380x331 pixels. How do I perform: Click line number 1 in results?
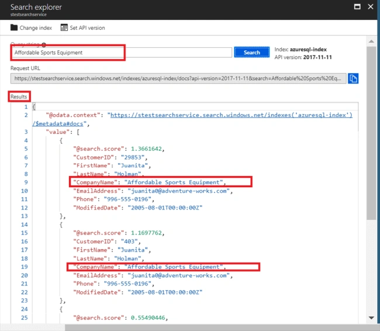pyautogui.click(x=26, y=106)
